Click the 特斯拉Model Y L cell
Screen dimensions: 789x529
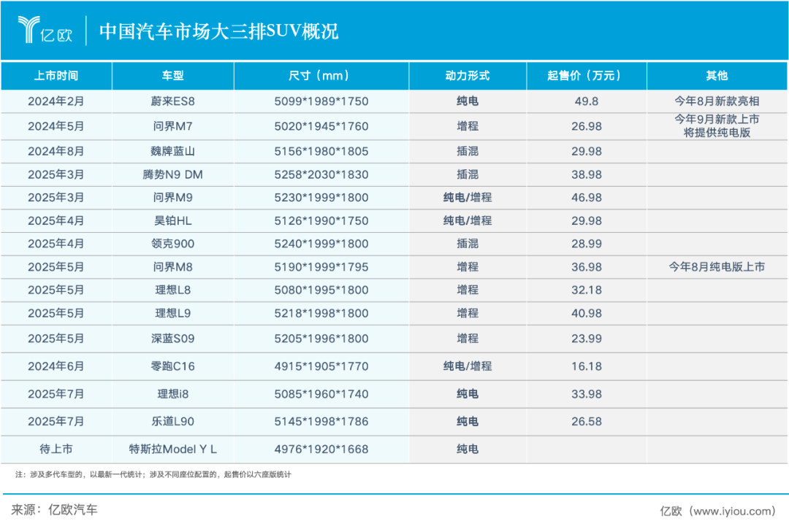(x=172, y=449)
